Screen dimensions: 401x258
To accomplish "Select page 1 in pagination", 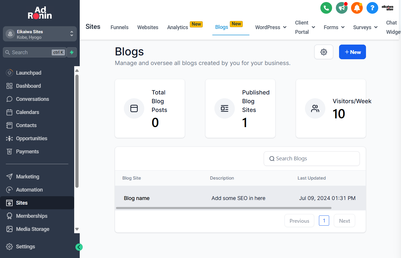I will point(324,221).
